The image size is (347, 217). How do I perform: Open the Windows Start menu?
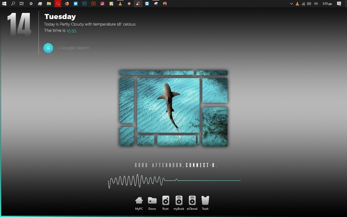4,4
